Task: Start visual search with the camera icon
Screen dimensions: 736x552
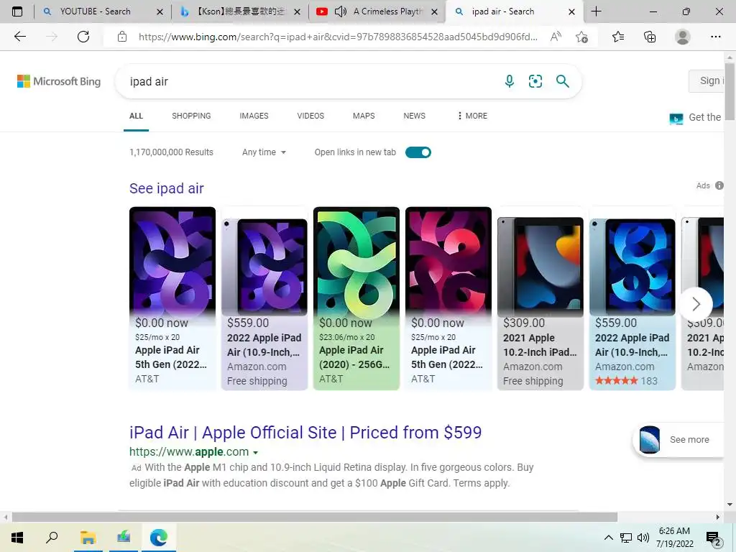Action: tap(535, 81)
